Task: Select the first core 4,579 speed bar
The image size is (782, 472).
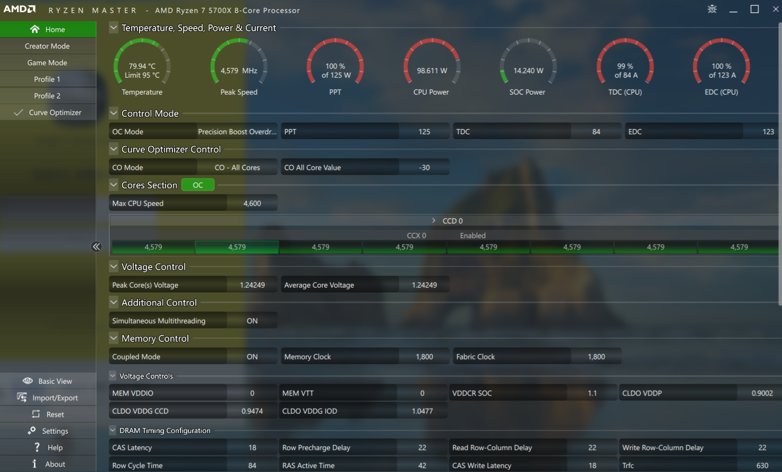Action: click(153, 247)
